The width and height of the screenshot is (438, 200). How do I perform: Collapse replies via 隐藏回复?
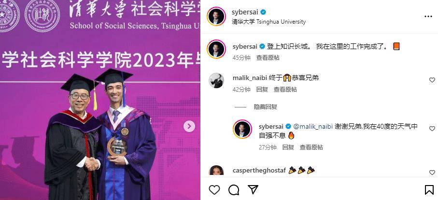pyautogui.click(x=266, y=107)
